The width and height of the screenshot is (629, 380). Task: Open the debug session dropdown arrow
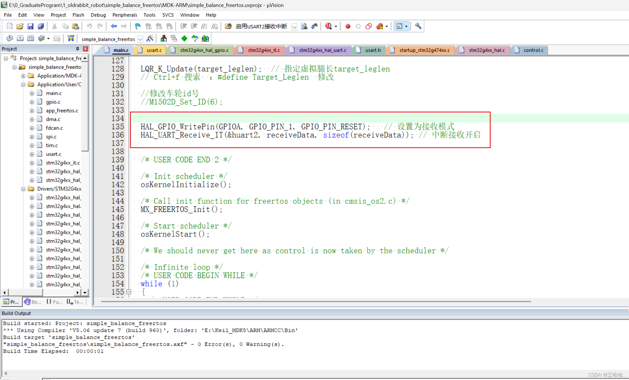pyautogui.click(x=336, y=26)
